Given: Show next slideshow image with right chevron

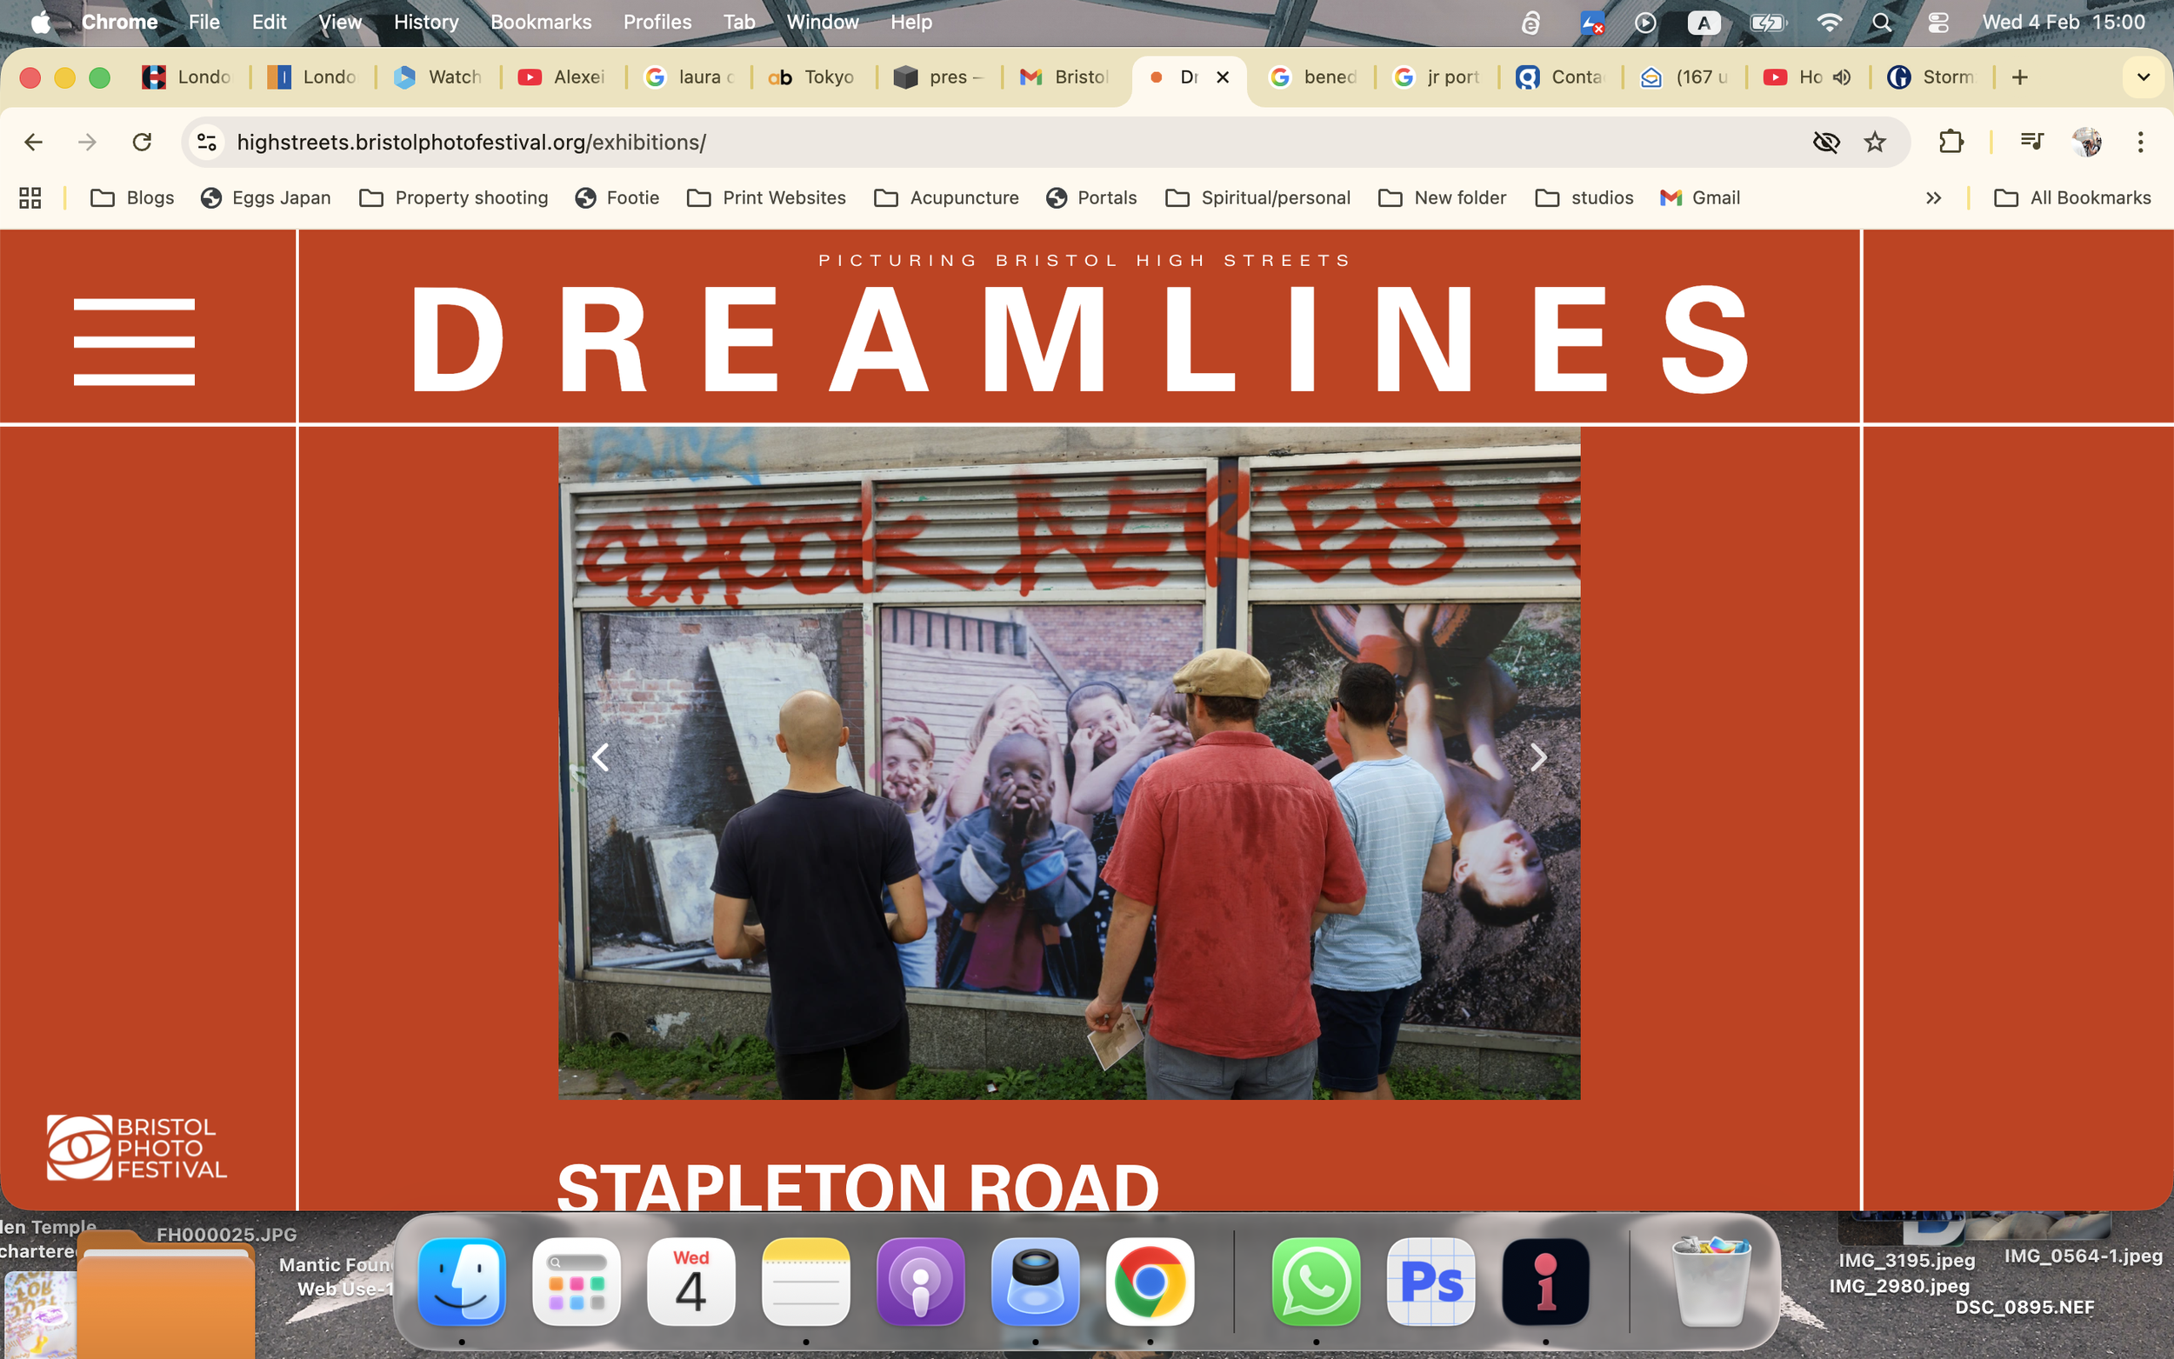Looking at the screenshot, I should [x=1537, y=757].
